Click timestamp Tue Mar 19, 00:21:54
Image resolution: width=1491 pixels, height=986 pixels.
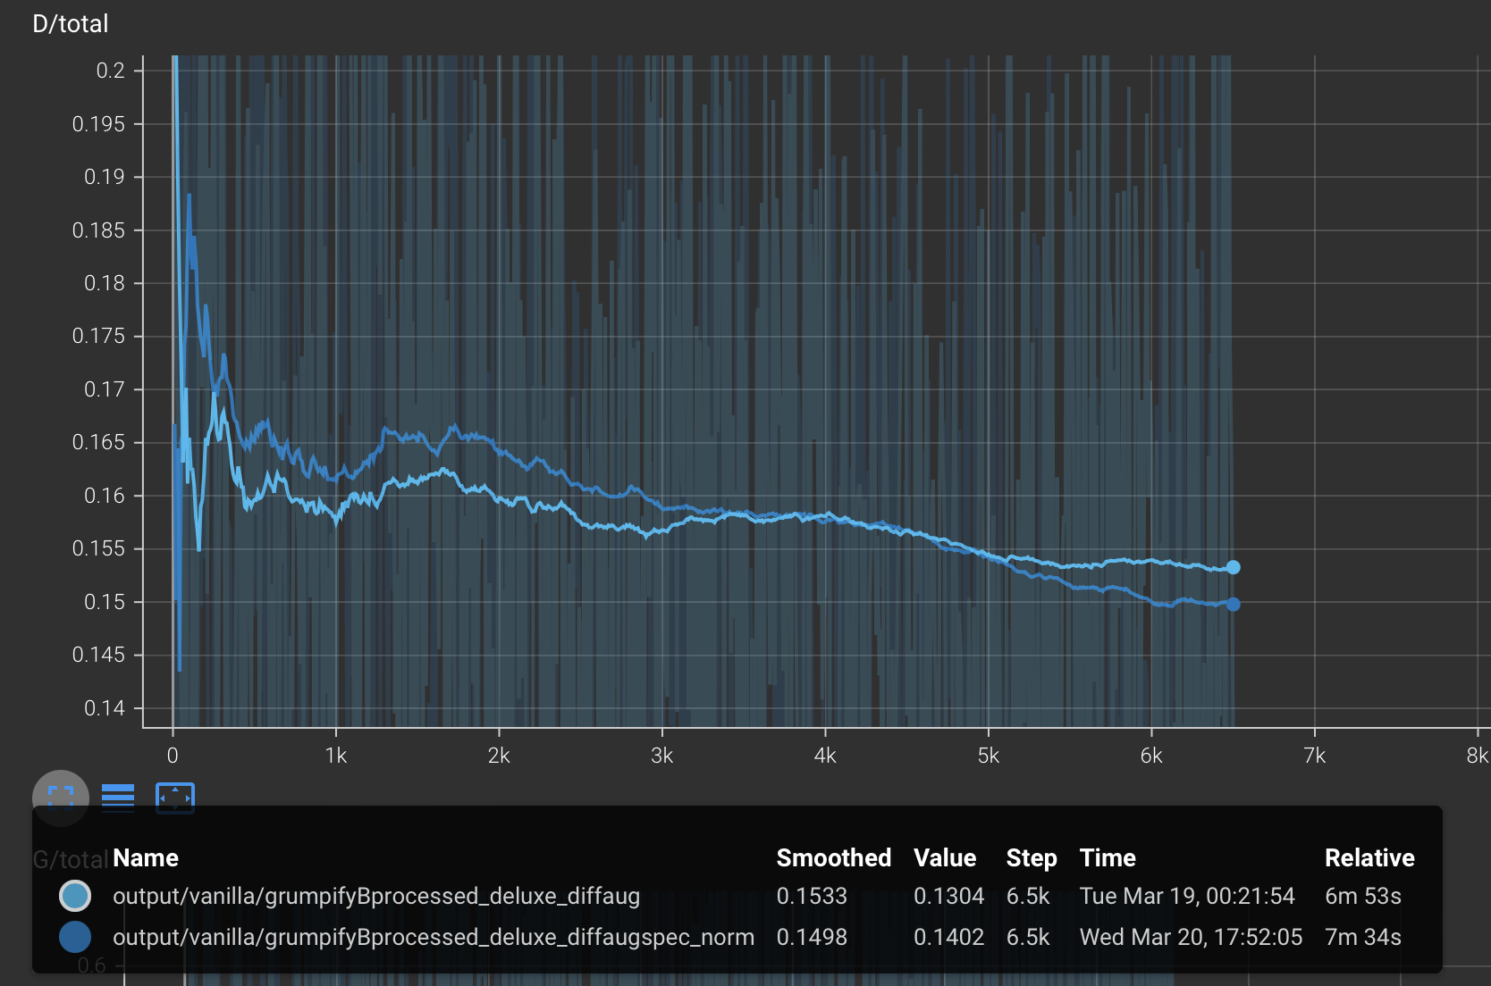(x=1187, y=896)
